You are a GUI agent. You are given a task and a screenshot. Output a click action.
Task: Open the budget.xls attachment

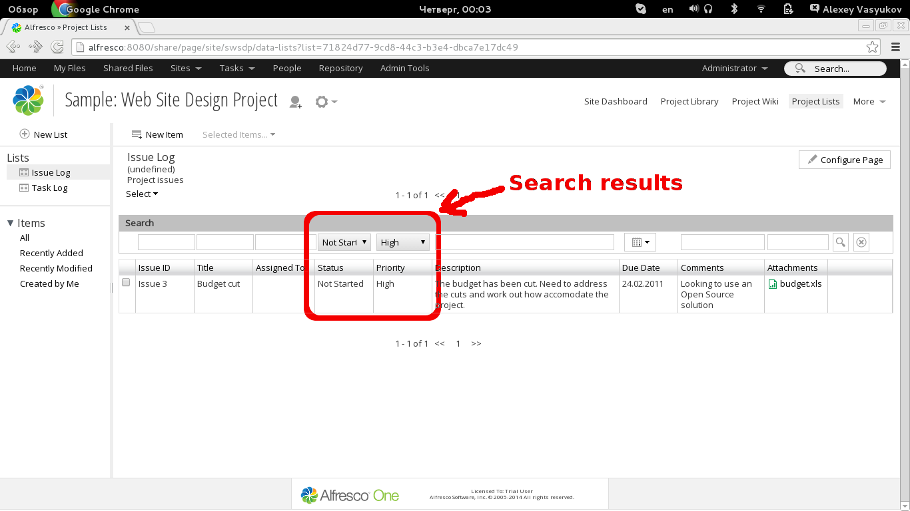[x=800, y=283]
